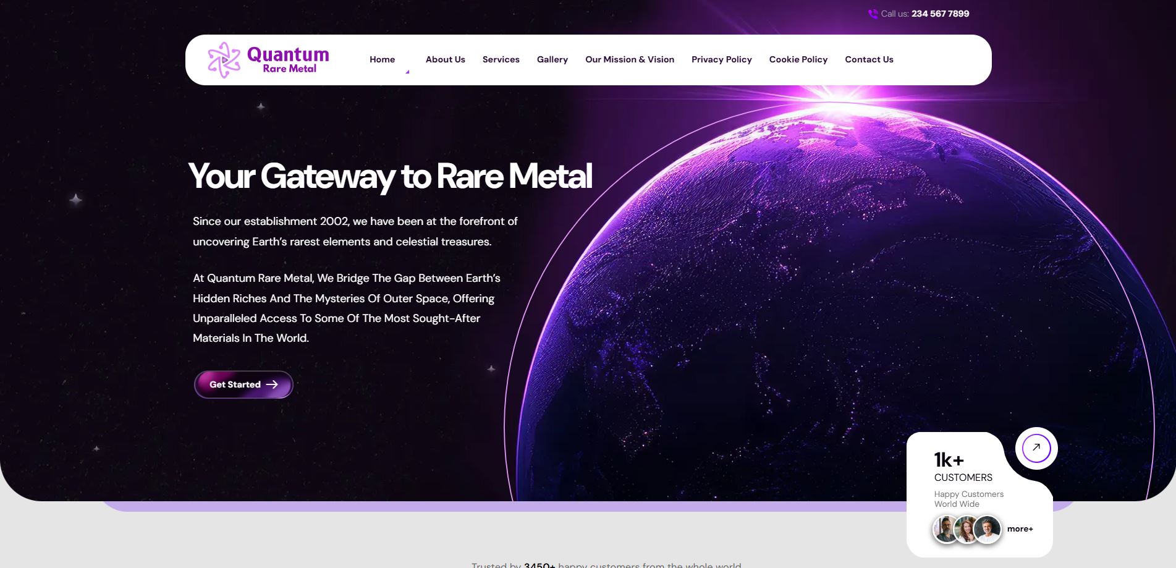The width and height of the screenshot is (1176, 568).
Task: Click the Quantum Rare Metal logo text
Action: [288, 60]
